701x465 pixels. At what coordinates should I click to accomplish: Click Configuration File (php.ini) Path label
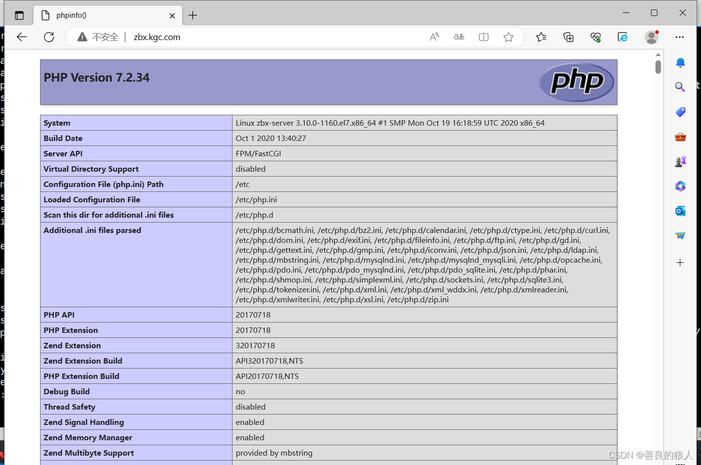pyautogui.click(x=103, y=185)
